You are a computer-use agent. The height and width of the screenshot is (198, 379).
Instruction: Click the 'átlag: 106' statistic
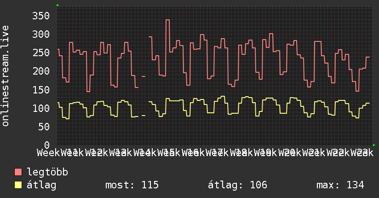[237, 185]
